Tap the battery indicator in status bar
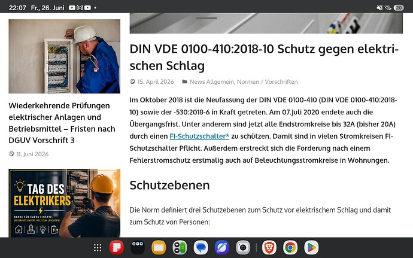The image size is (413, 258). tap(399, 8)
